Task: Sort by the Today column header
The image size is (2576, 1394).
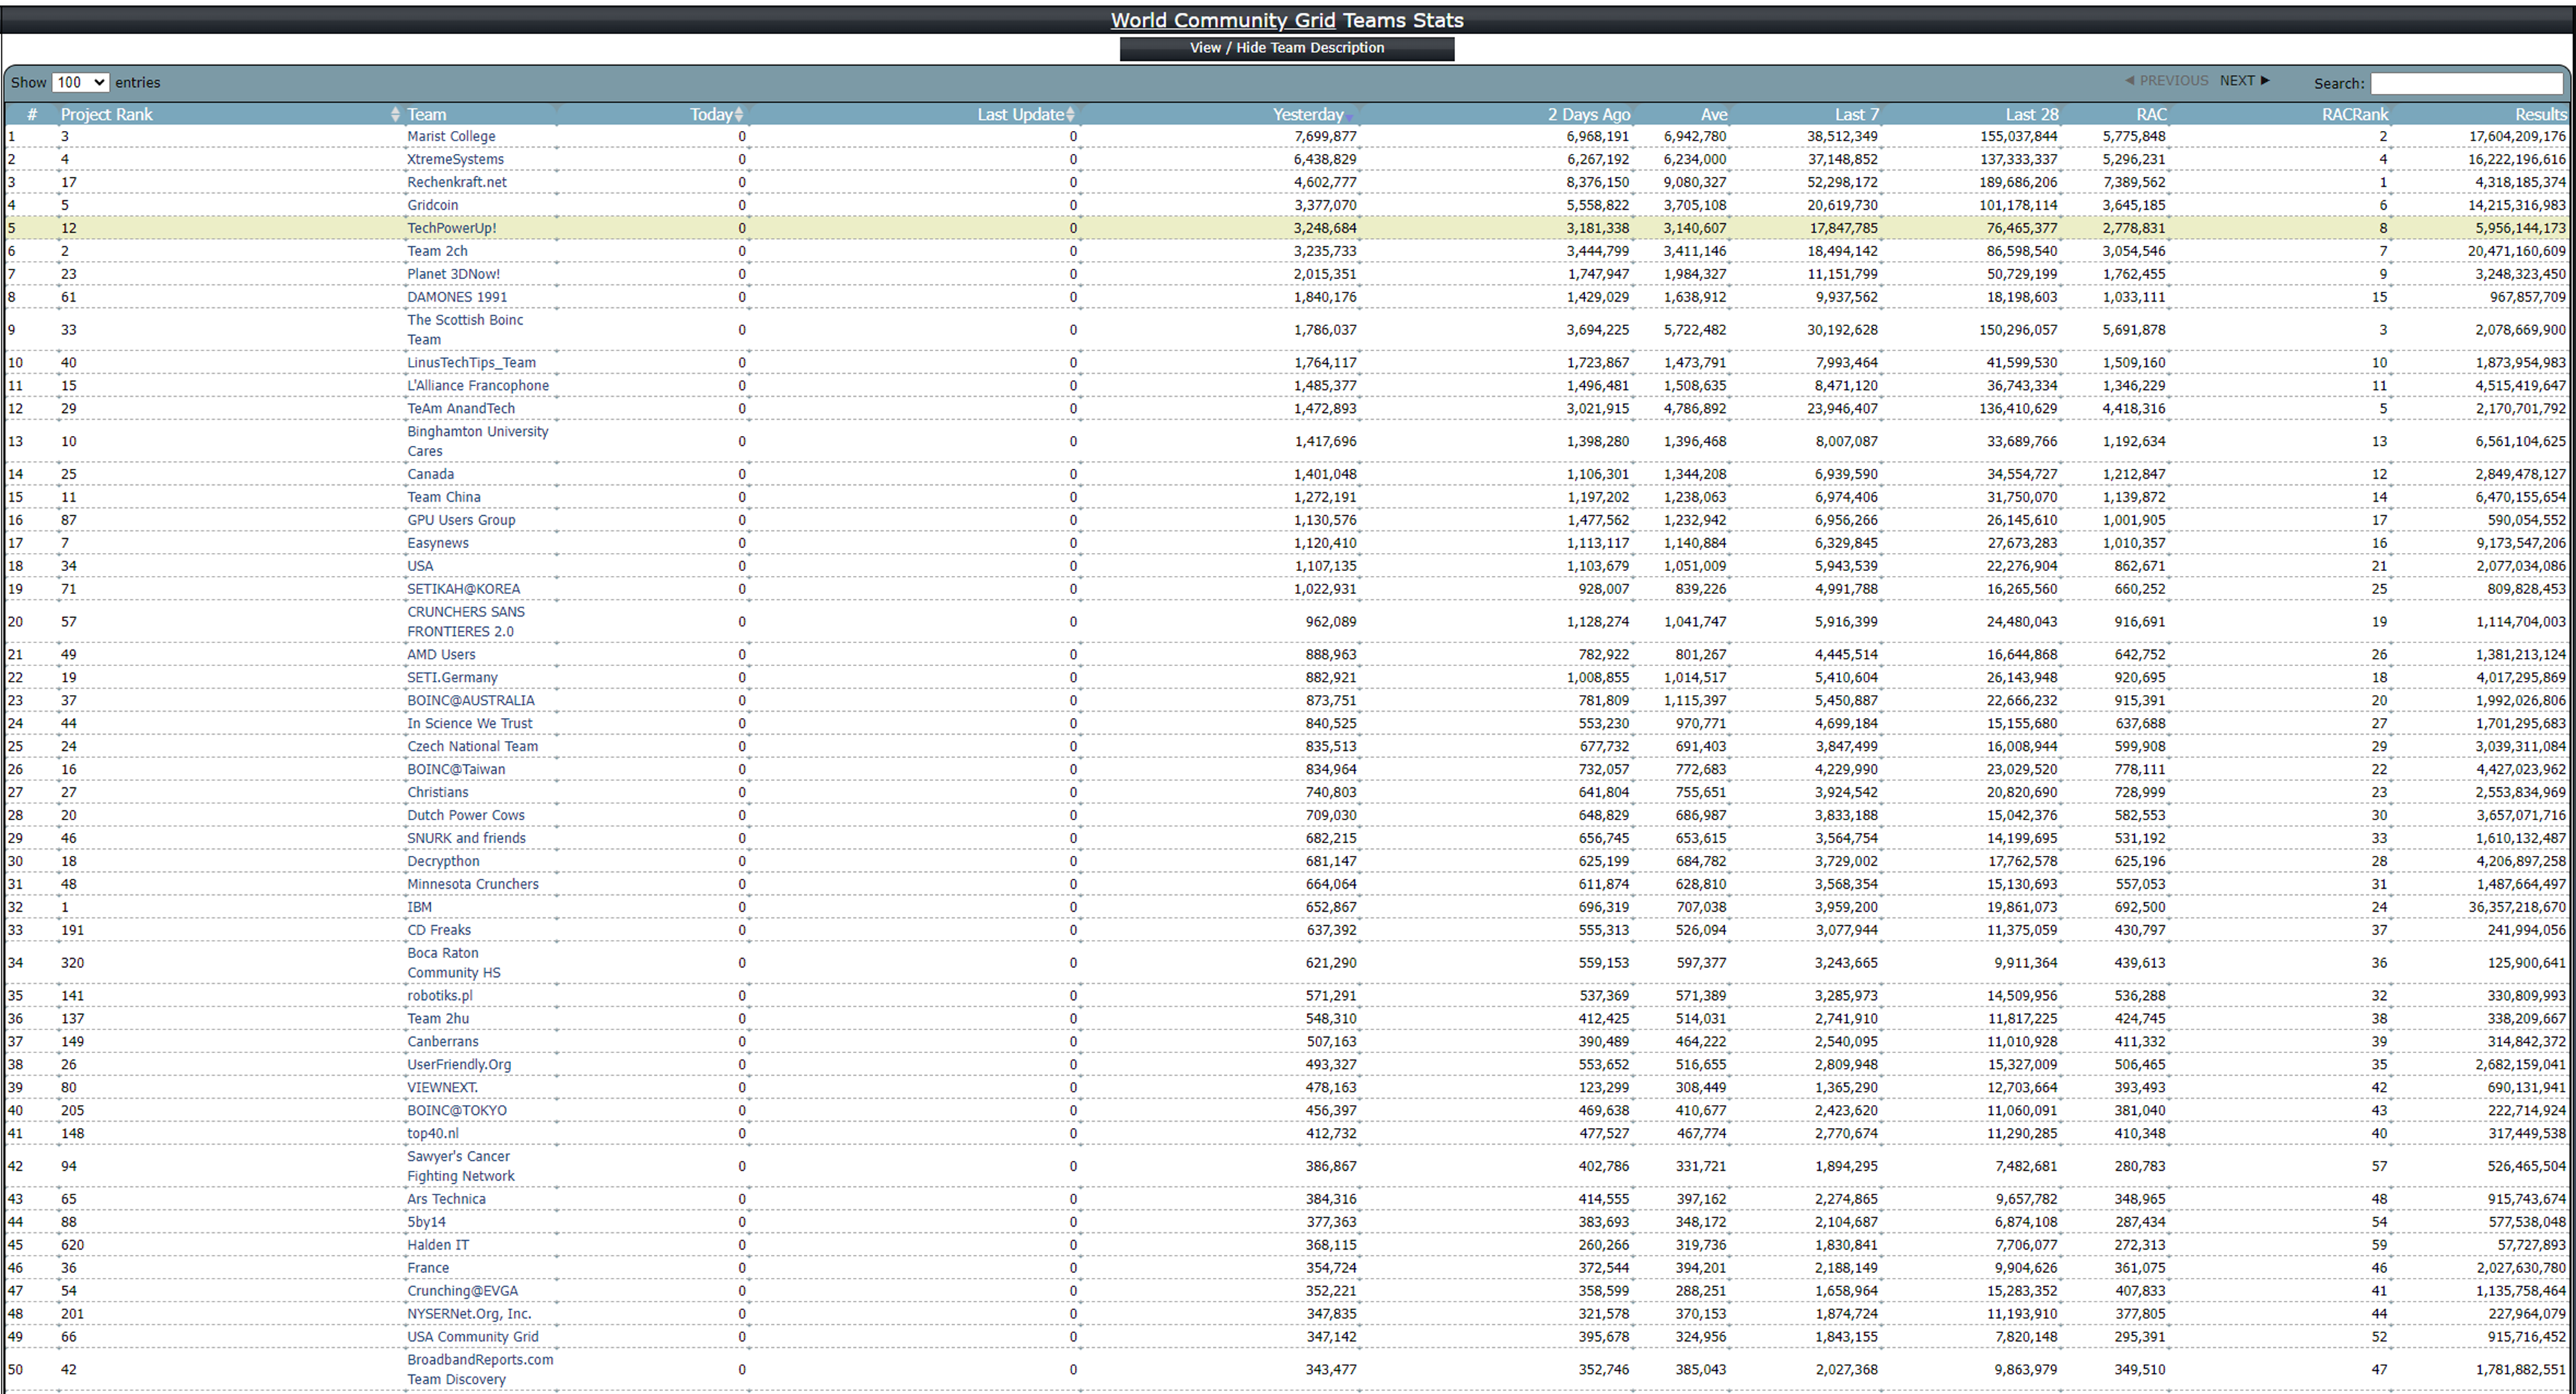Action: [x=711, y=114]
